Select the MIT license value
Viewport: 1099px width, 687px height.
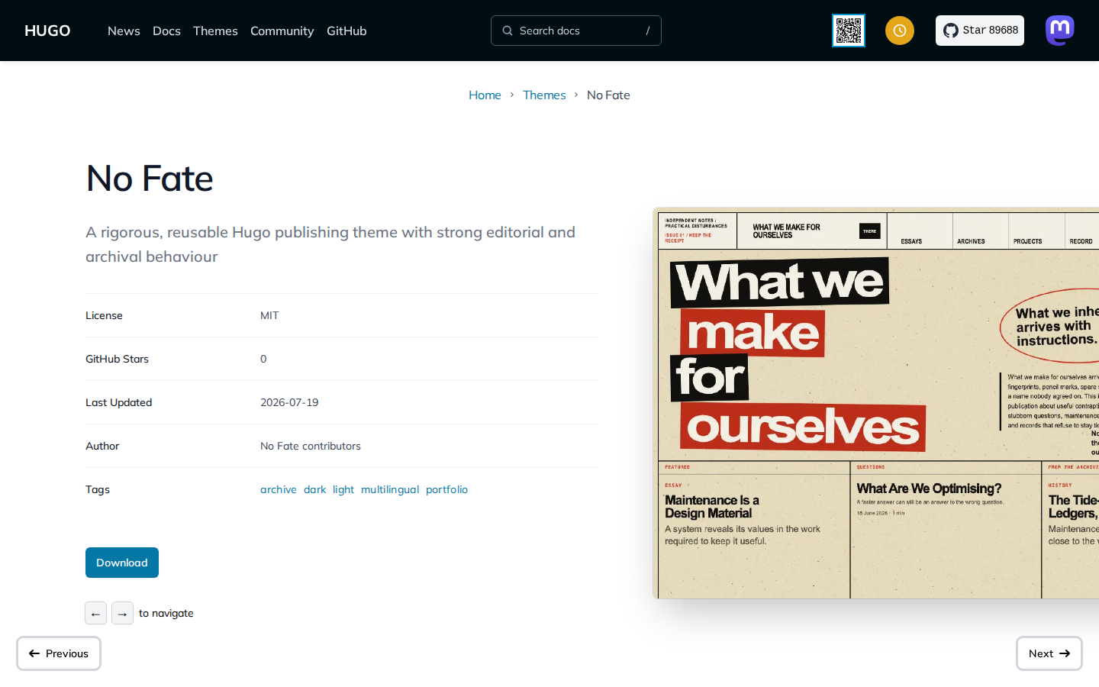click(x=269, y=315)
